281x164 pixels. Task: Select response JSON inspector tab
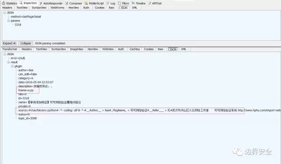click(x=173, y=49)
